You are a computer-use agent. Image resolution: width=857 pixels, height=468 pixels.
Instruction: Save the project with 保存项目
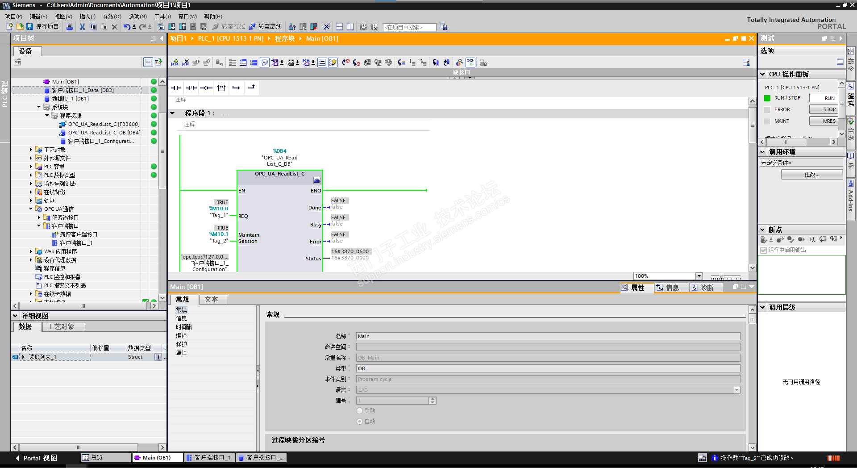coord(42,27)
